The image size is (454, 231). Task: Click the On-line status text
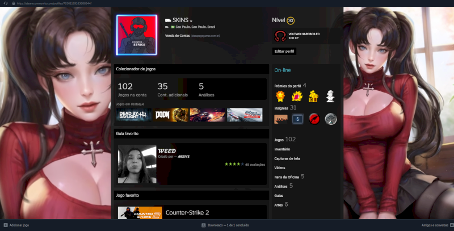pos(282,70)
